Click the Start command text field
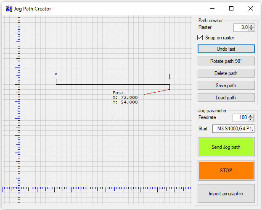Viewport: 262px width, 210px height. tap(233, 129)
